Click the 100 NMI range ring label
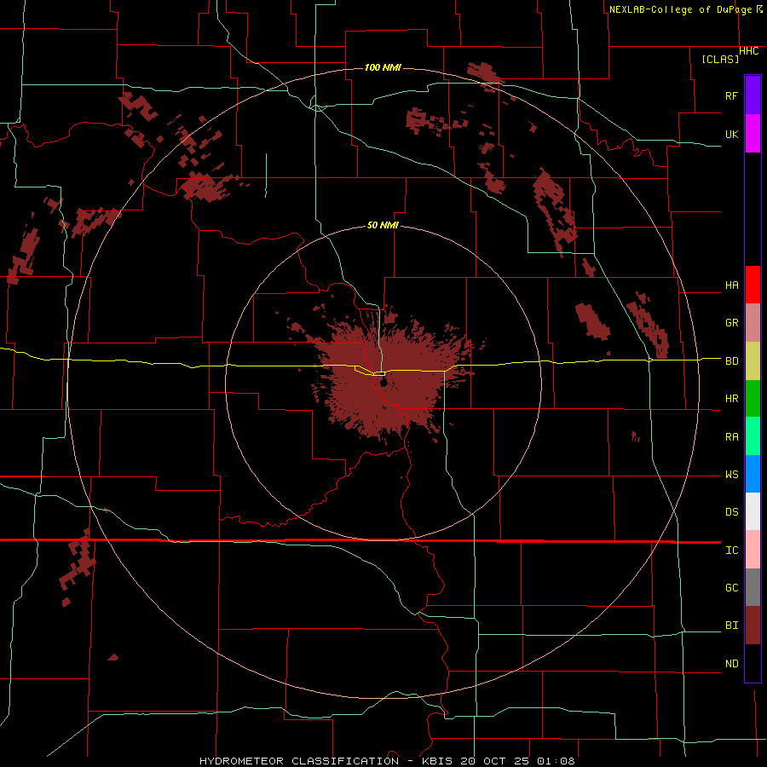Screen dimensions: 767x767 coord(383,67)
